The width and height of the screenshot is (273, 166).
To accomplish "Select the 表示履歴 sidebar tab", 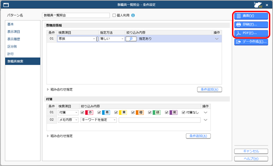I will (x=22, y=39).
